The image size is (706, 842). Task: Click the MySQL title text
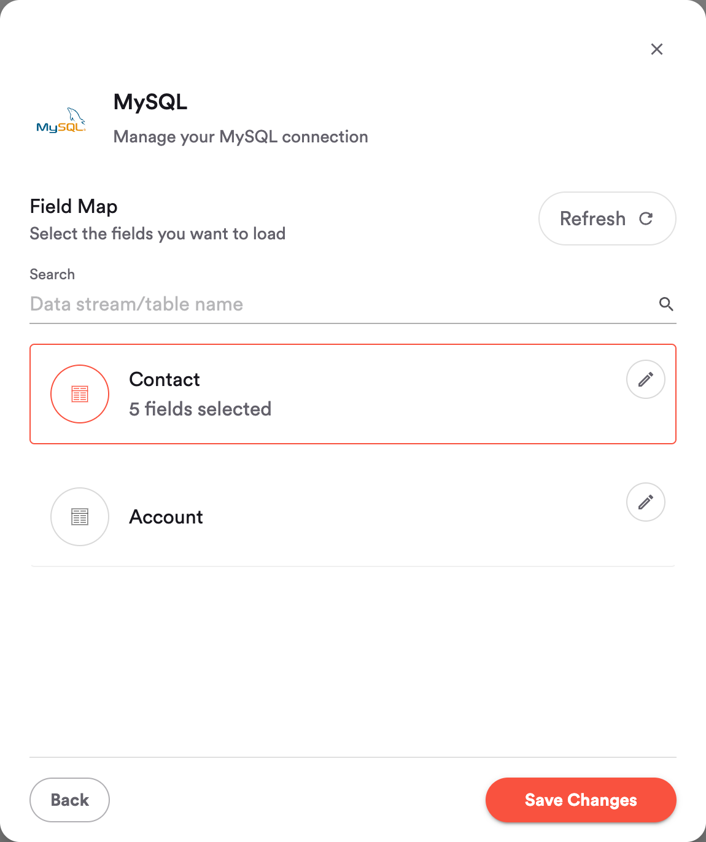point(150,102)
